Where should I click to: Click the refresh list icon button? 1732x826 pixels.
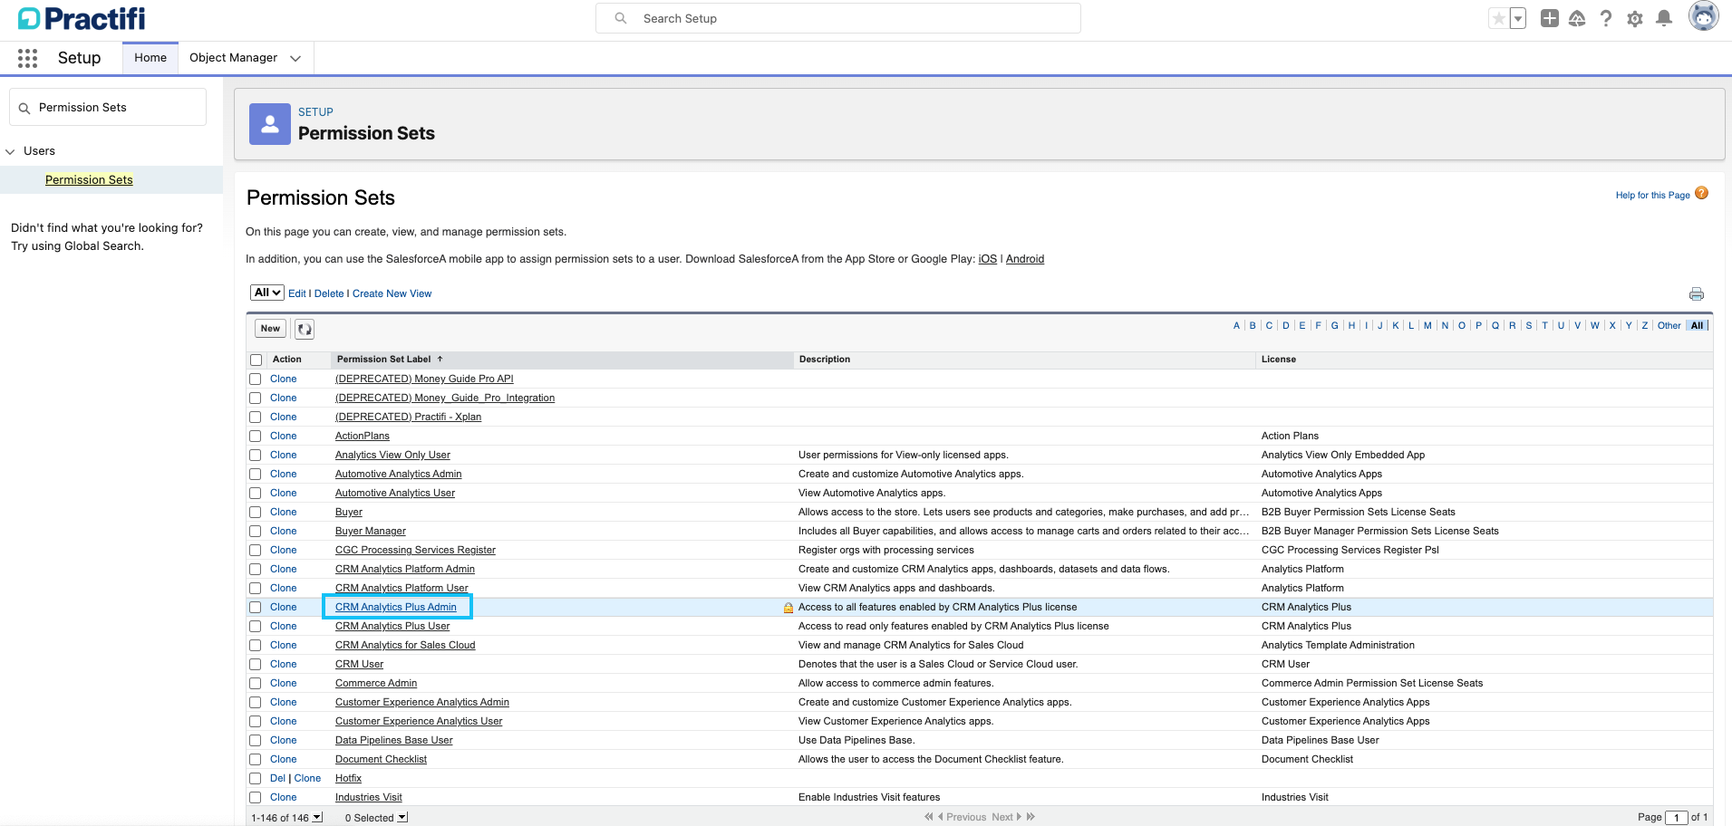[x=305, y=329]
